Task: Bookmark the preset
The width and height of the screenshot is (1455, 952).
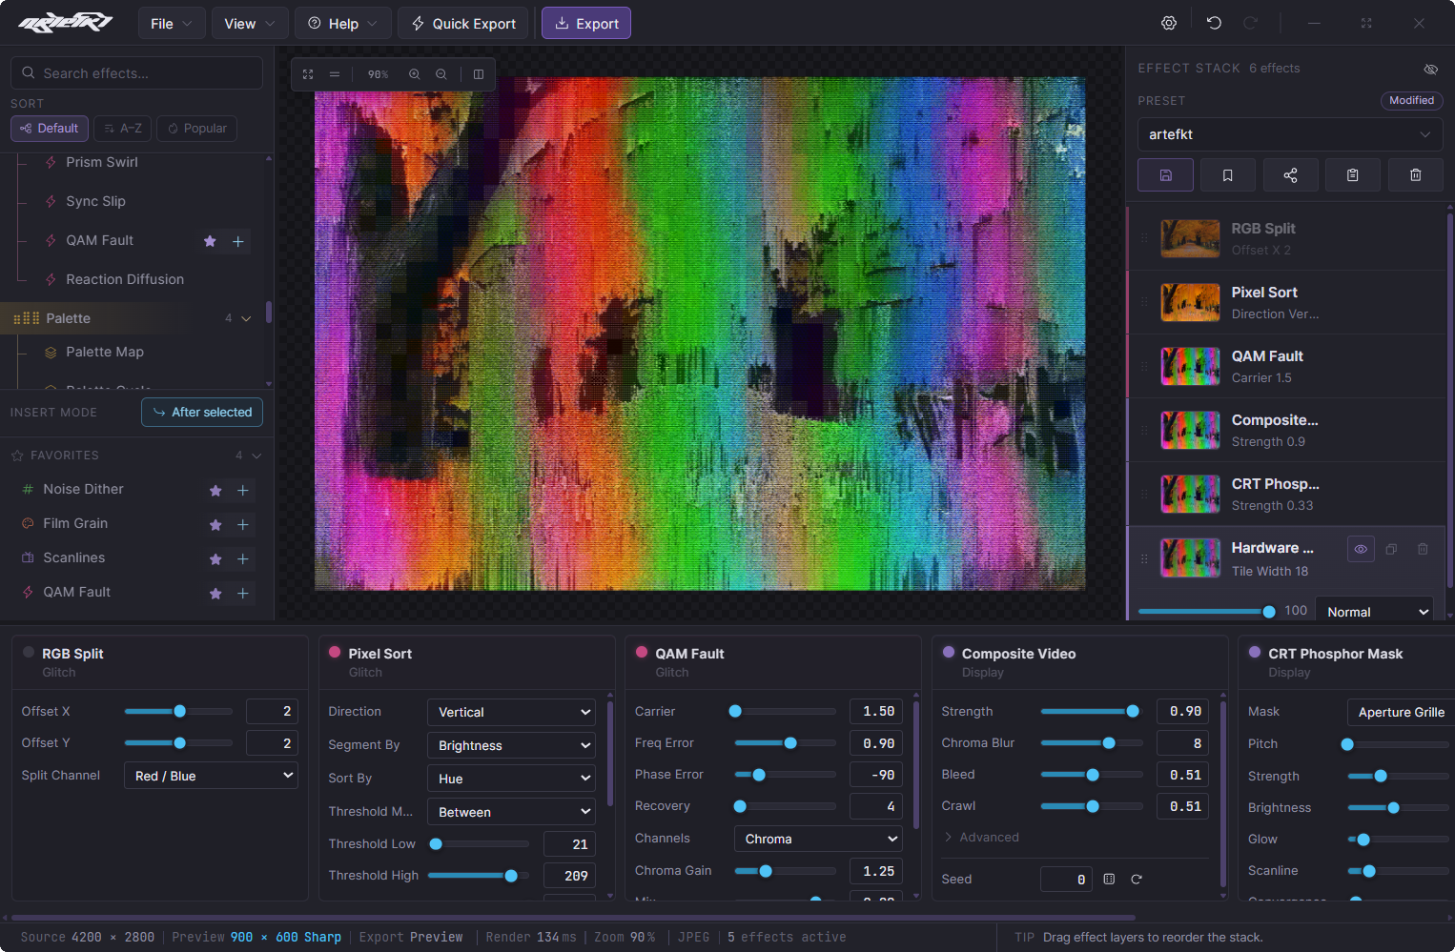Action: click(x=1228, y=175)
